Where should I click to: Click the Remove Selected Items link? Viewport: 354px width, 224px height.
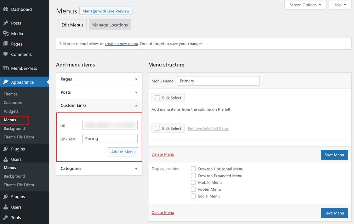[208, 128]
